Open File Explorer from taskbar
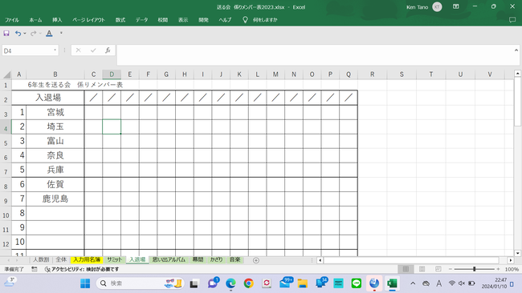 (302, 283)
